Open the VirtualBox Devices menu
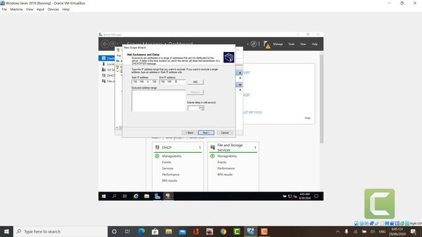The width and height of the screenshot is (422, 237). point(53,9)
